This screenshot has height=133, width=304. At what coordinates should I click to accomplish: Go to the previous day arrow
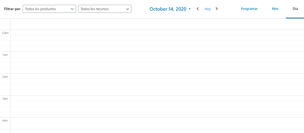pyautogui.click(x=198, y=9)
